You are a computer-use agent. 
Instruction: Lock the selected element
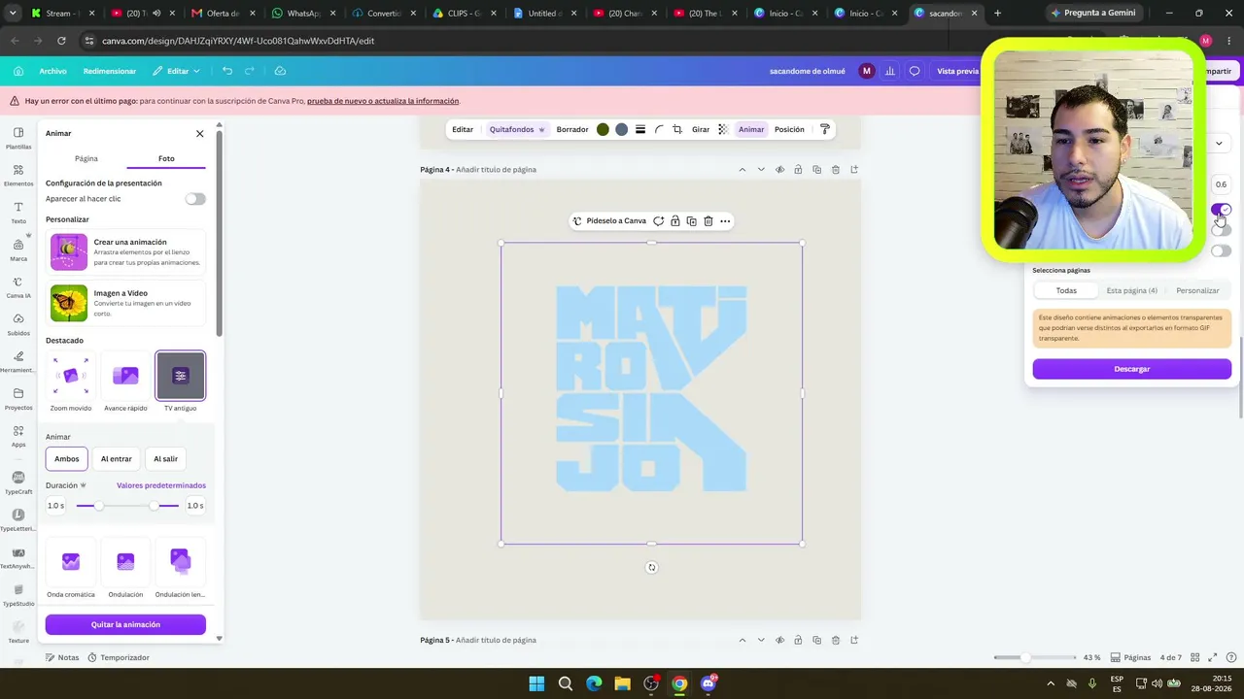click(x=674, y=221)
